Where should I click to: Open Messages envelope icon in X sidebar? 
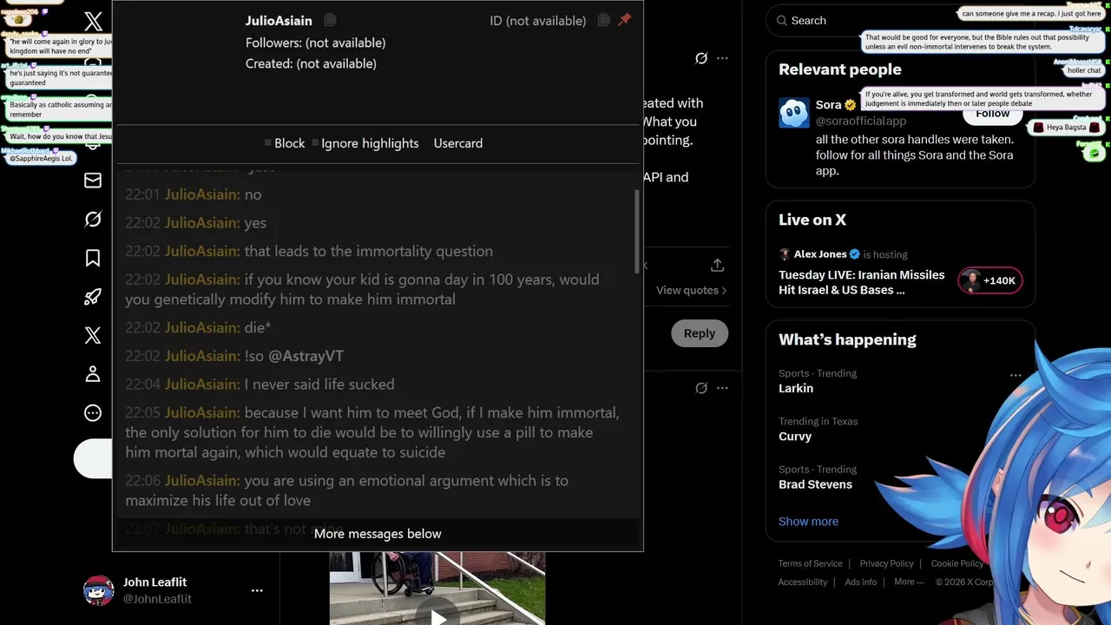[93, 181]
